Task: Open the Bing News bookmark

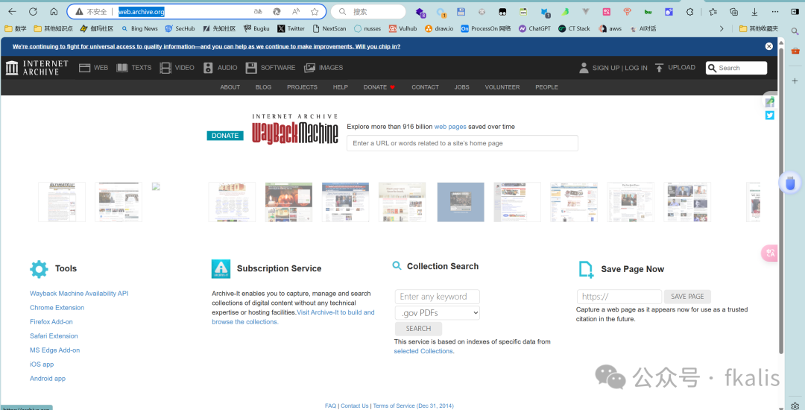Action: click(x=139, y=29)
